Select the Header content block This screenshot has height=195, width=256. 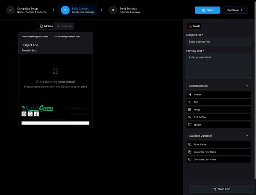pos(219,95)
